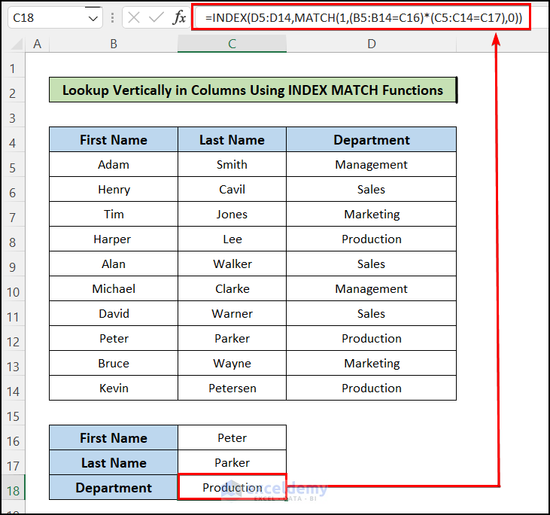Viewport: 550px width, 515px height.
Task: Click the Select All corner triangle
Action: coord(14,44)
